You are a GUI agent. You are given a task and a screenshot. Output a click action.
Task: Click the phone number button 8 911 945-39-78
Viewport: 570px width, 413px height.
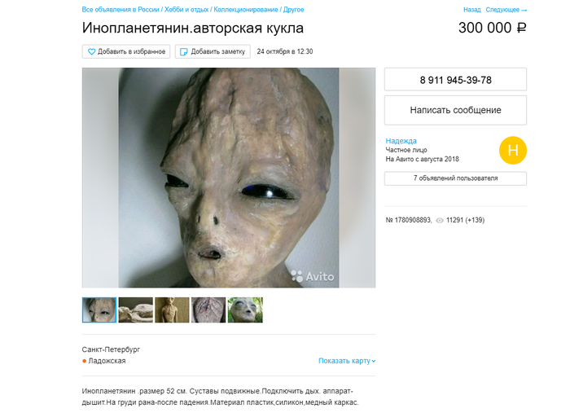pyautogui.click(x=455, y=79)
